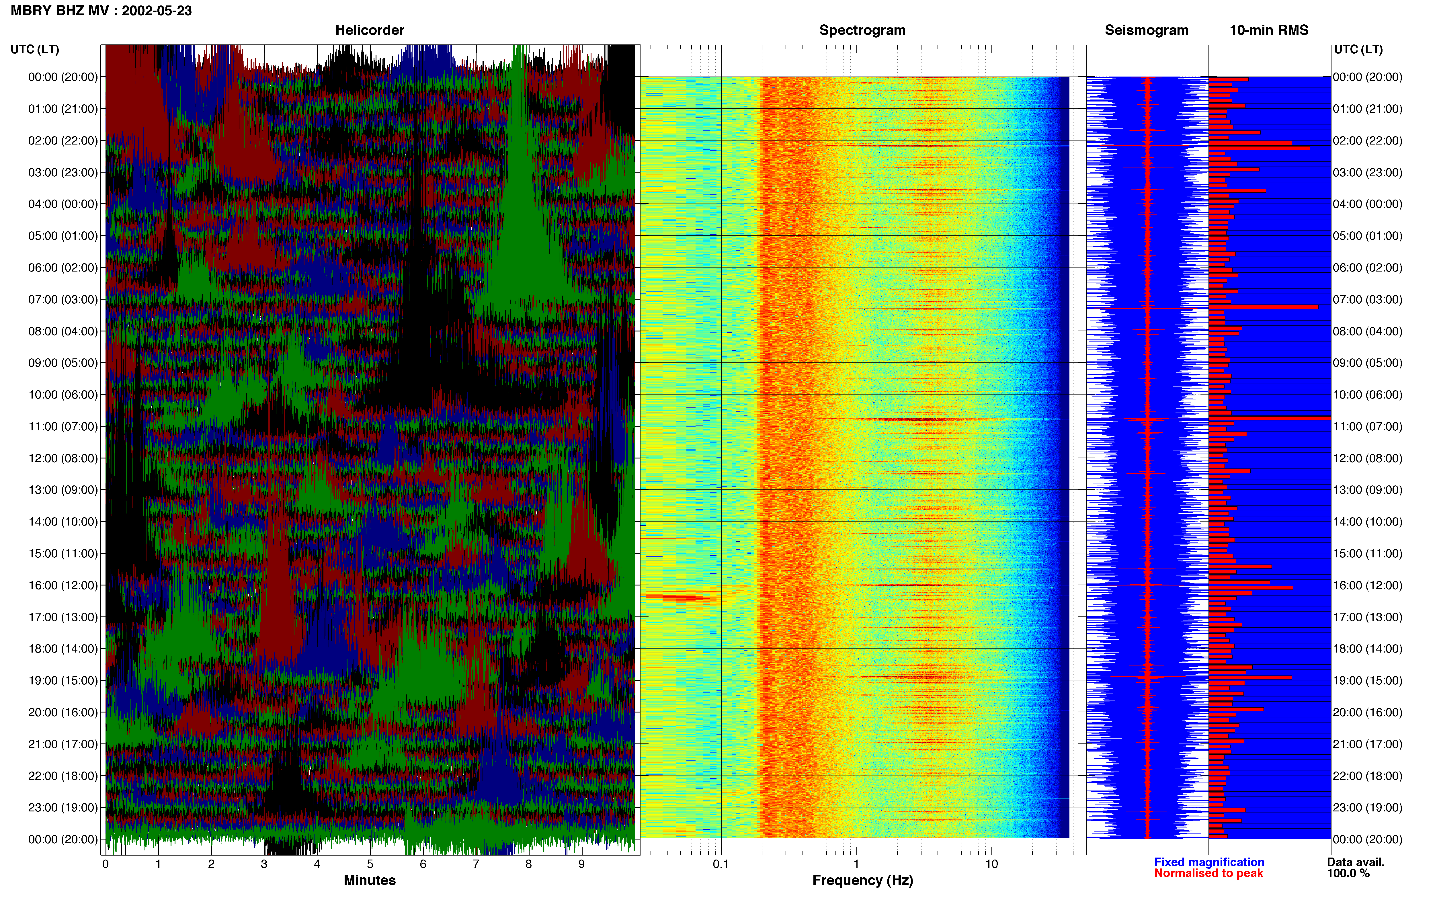
Task: Click the '0.1' tick on the Frequency axis
Action: 721,864
